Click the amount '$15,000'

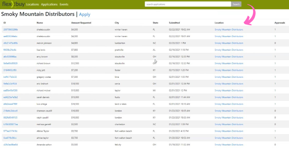(75, 90)
